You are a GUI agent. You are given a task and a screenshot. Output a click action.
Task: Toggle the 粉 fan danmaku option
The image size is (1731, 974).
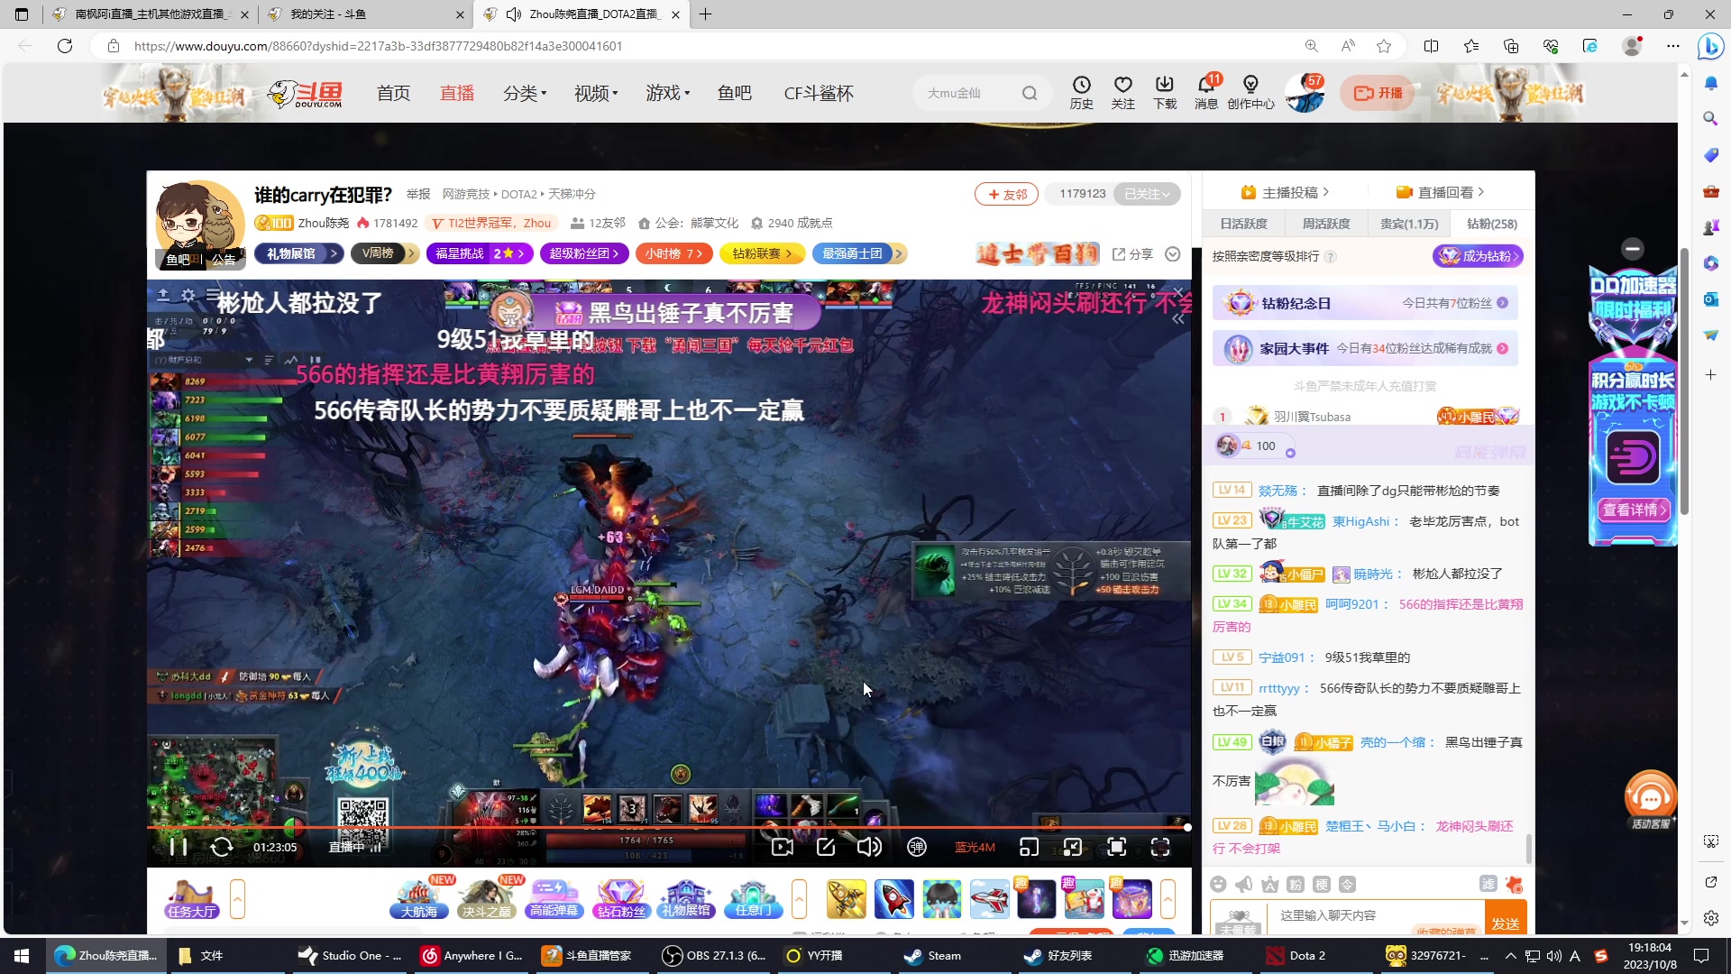click(1296, 884)
